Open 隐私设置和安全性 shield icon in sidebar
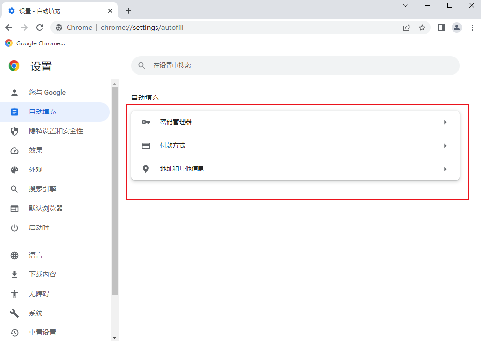This screenshot has width=481, height=341. coord(14,131)
